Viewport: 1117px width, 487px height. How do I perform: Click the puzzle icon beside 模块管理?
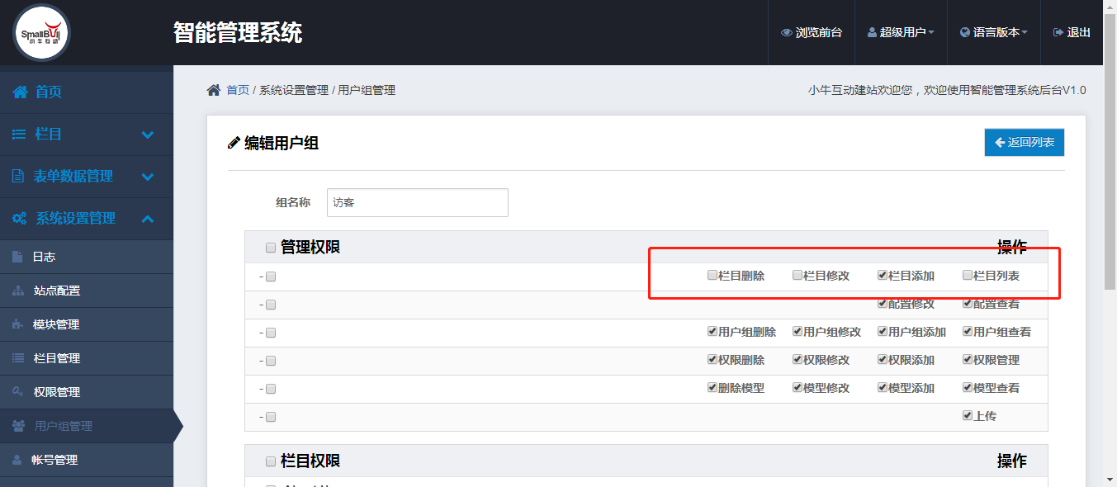[x=18, y=324]
